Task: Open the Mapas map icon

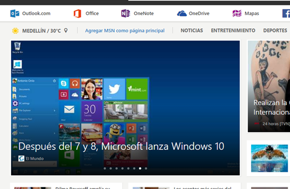Action: [x=237, y=14]
